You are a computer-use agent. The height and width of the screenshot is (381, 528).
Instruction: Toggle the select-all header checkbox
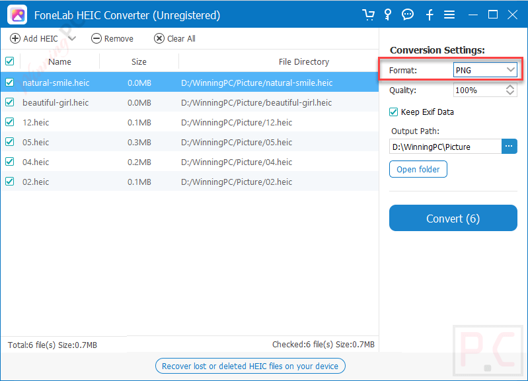10,61
